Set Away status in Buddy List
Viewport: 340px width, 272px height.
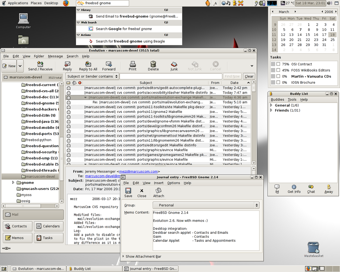click(x=328, y=189)
